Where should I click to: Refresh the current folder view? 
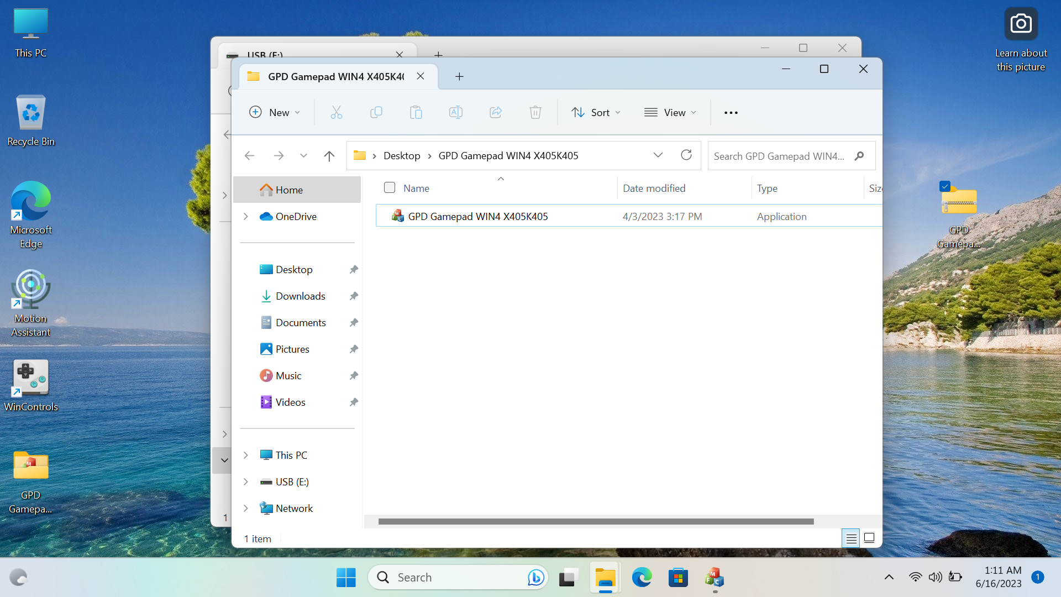(686, 155)
